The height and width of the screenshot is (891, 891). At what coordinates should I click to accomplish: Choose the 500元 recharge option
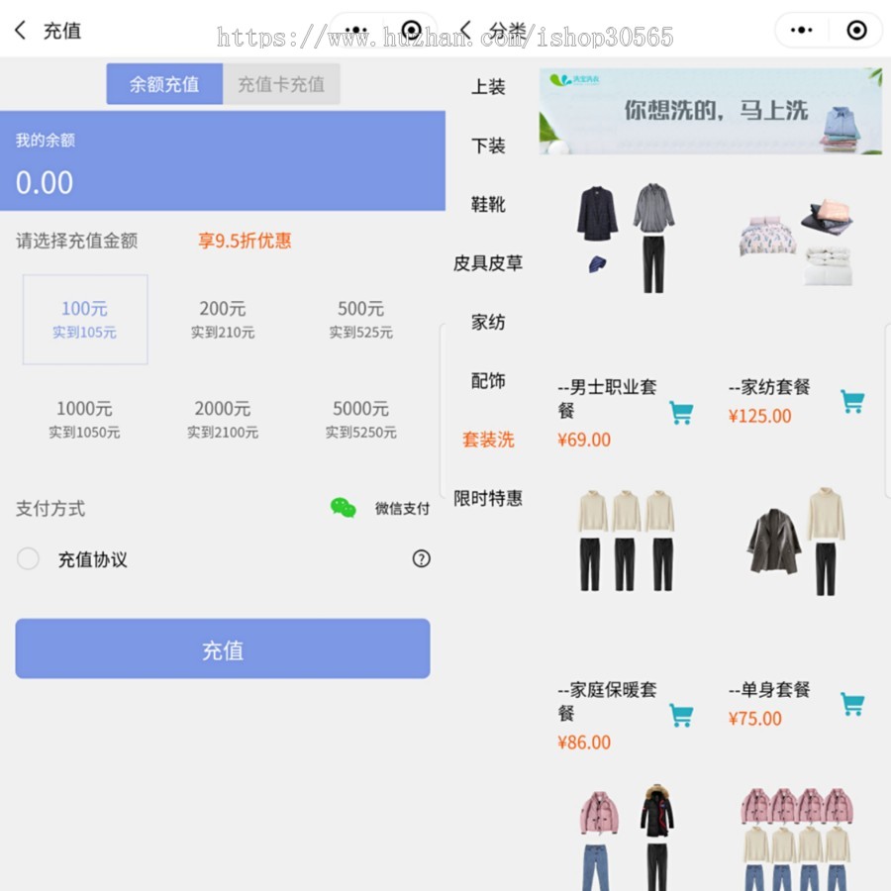360,319
